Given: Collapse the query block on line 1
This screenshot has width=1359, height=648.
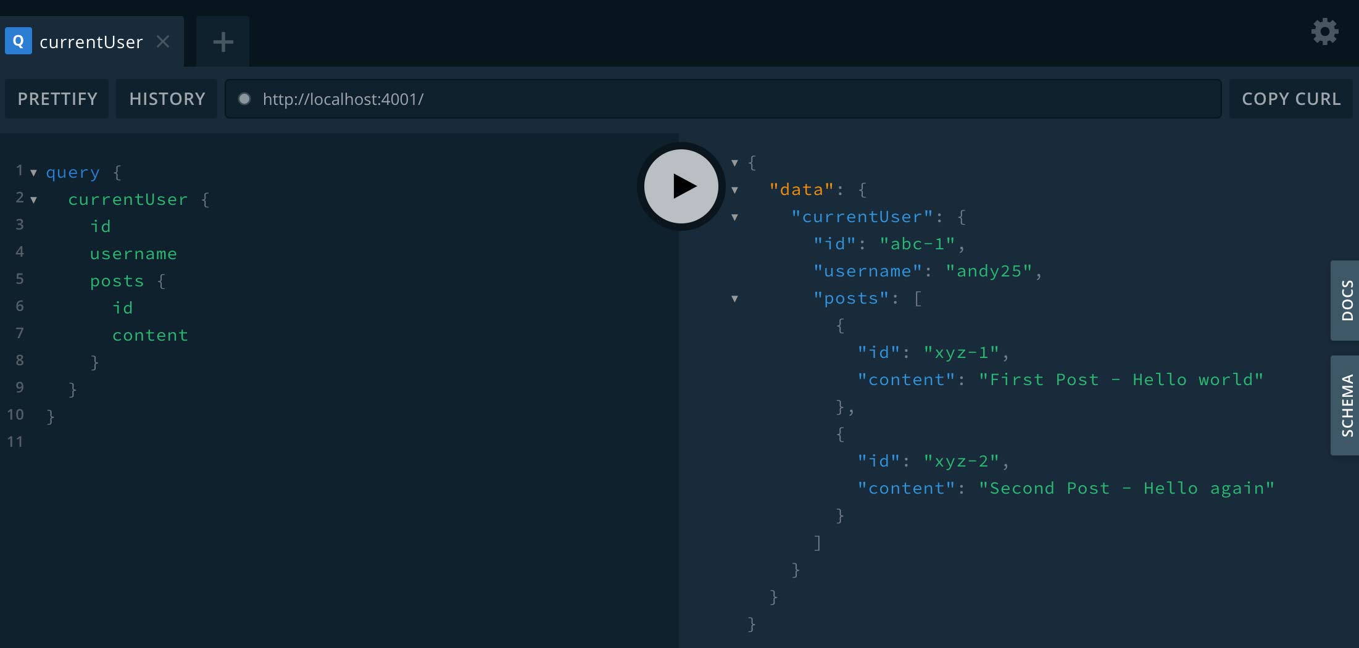Looking at the screenshot, I should (x=34, y=173).
